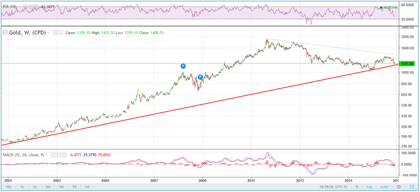This screenshot has width=420, height=192.
Task: Click the first blue P marker
Action: coord(183,66)
